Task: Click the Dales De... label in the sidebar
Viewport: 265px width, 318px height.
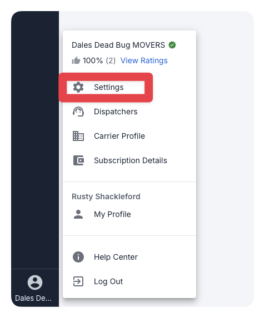Action: (x=33, y=298)
